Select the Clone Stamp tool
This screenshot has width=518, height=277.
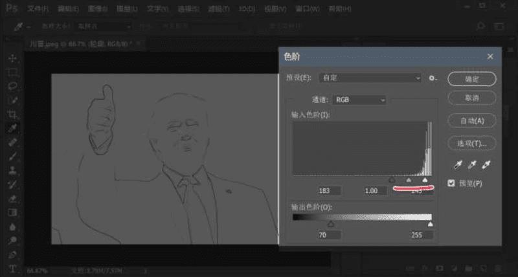coord(12,170)
